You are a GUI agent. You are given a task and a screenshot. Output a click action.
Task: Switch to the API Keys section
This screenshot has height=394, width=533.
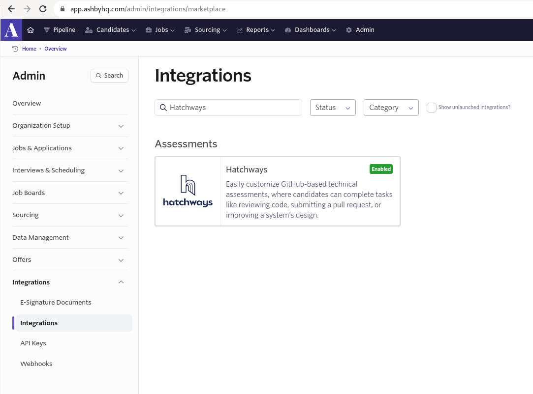pyautogui.click(x=33, y=343)
